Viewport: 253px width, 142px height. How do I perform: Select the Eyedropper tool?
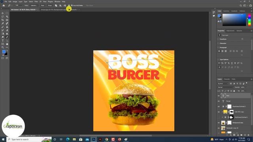tap(3, 23)
